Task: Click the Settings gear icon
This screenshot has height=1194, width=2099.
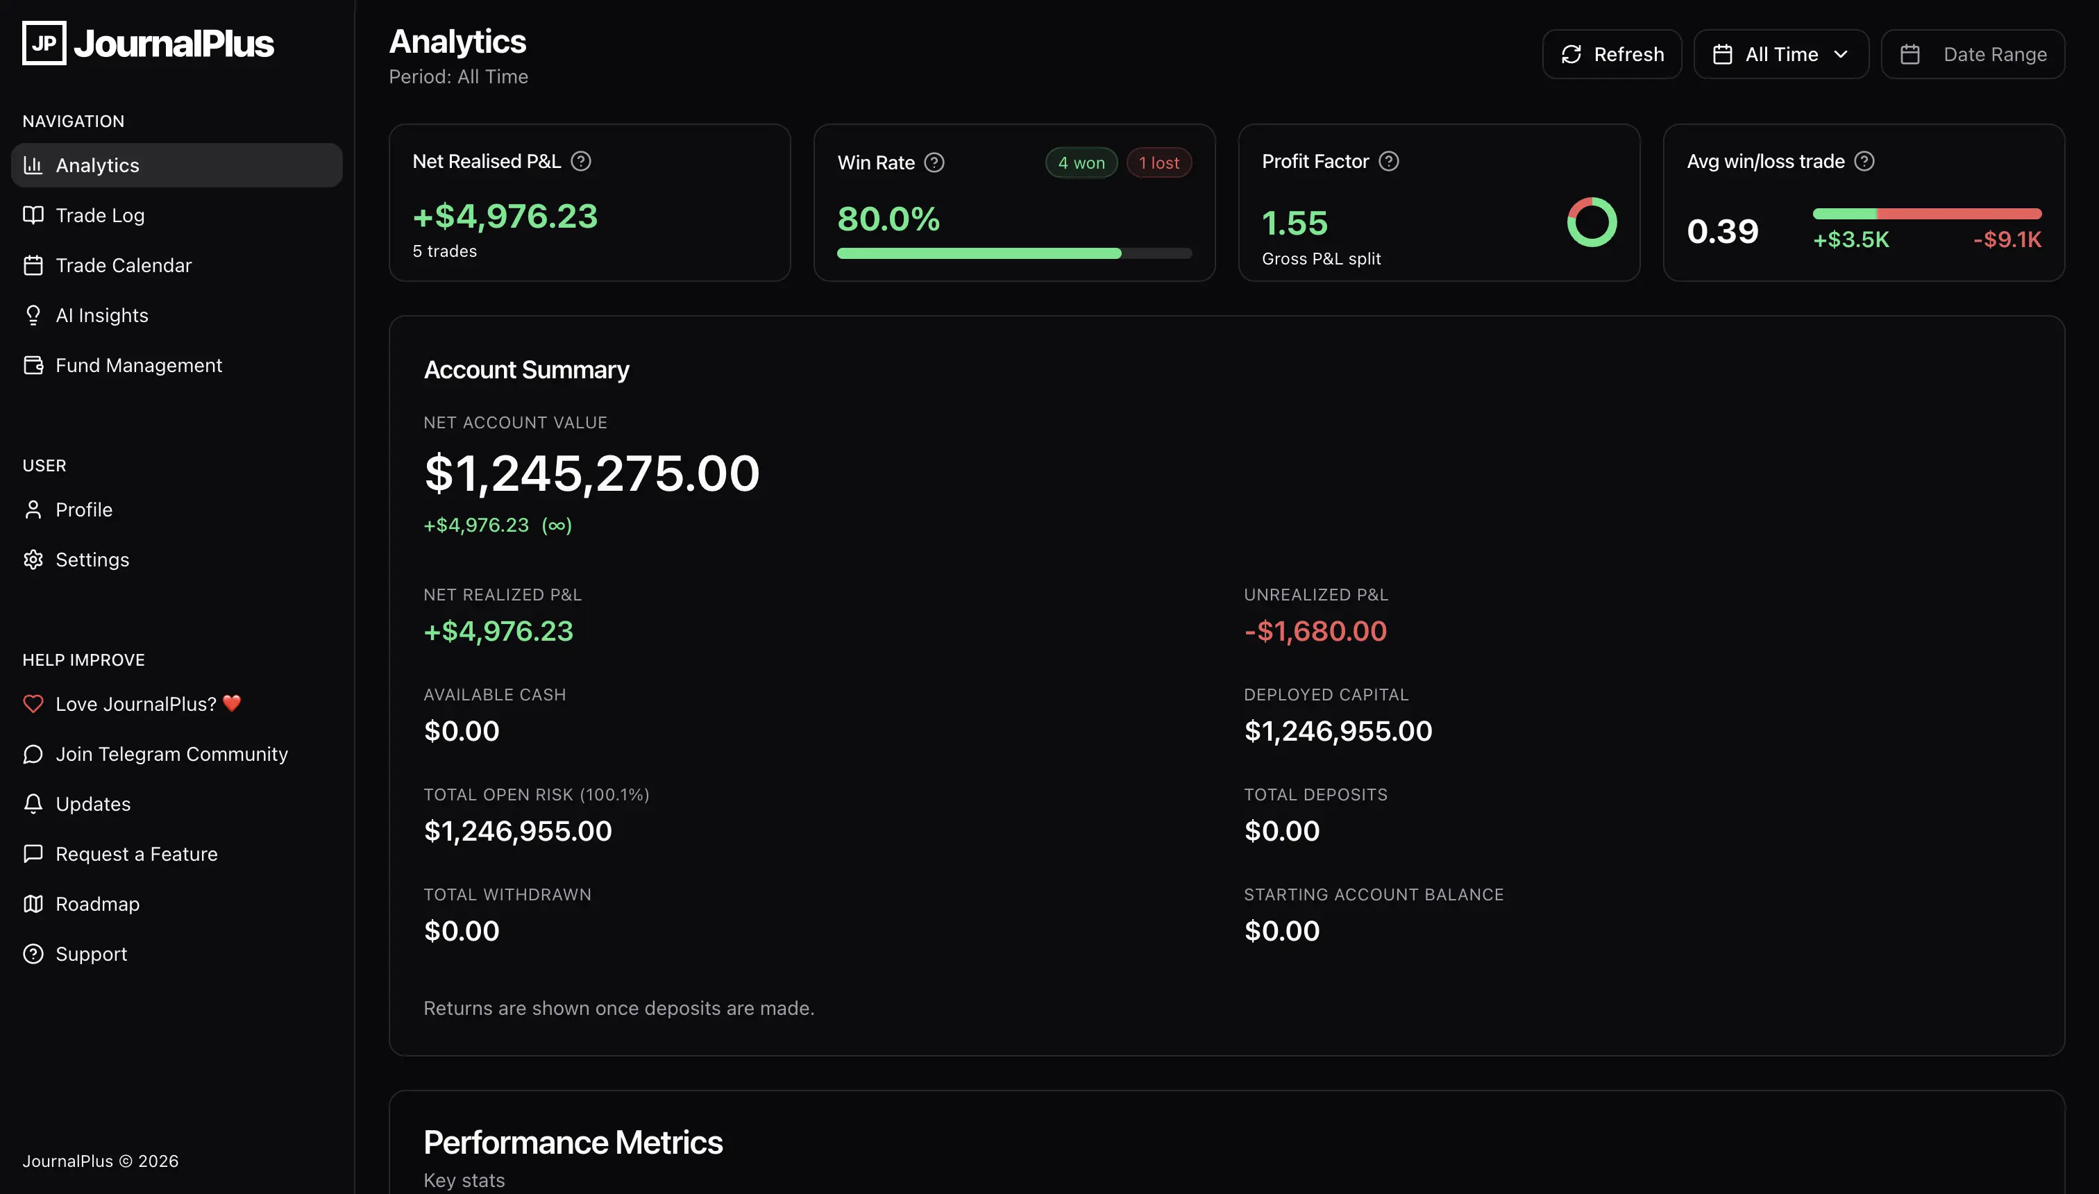Action: (x=33, y=560)
